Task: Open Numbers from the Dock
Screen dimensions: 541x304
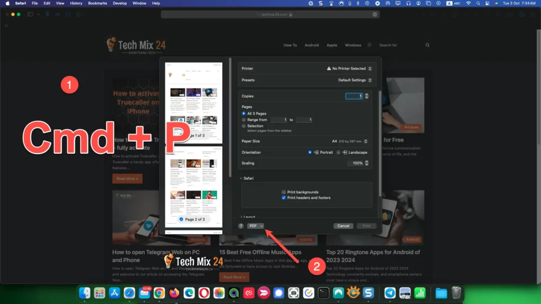Action: click(x=420, y=293)
